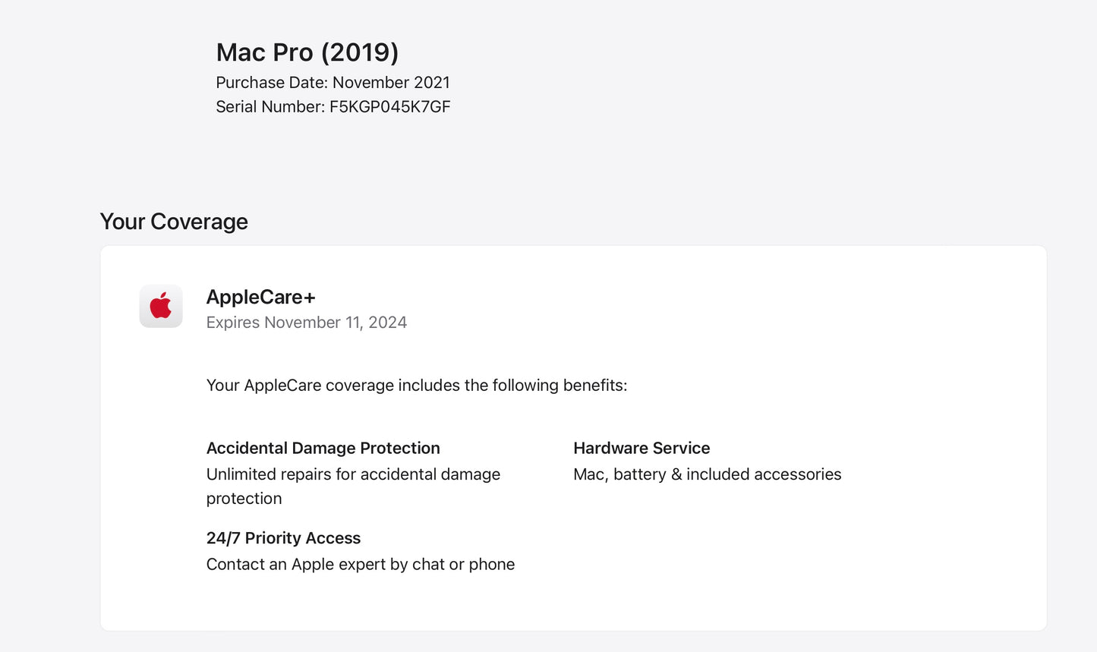Click the Mac Pro (2019) title

pos(307,52)
